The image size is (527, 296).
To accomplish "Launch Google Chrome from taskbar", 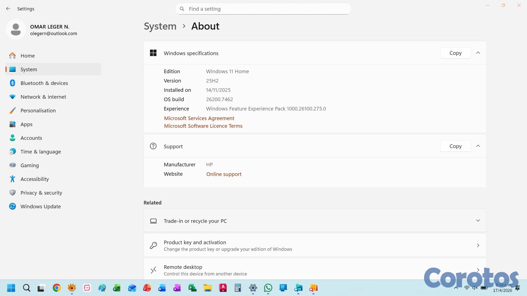I will click(57, 288).
